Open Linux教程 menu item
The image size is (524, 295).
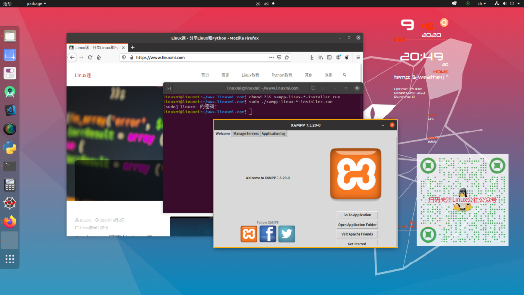point(250,75)
